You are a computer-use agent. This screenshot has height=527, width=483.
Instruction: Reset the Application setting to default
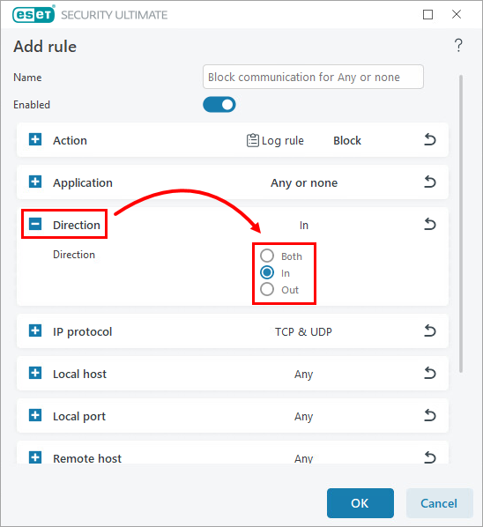[429, 182]
